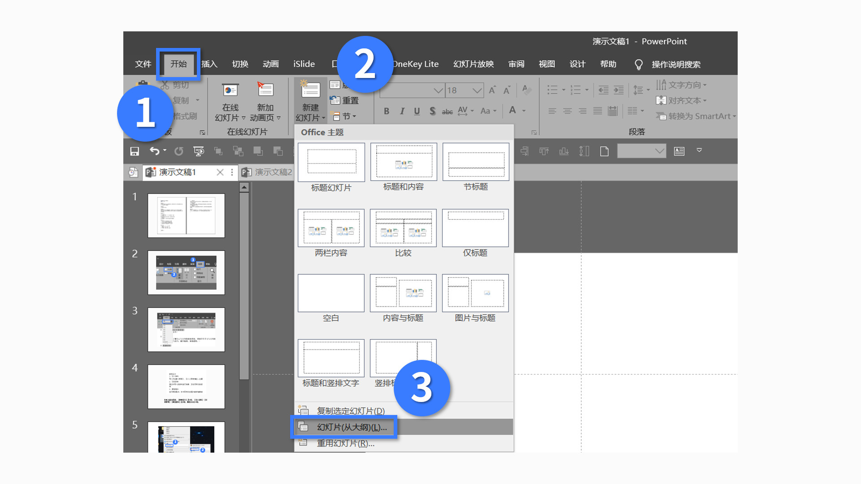The height and width of the screenshot is (484, 861).
Task: Click the increase font size icon
Action: tap(492, 91)
